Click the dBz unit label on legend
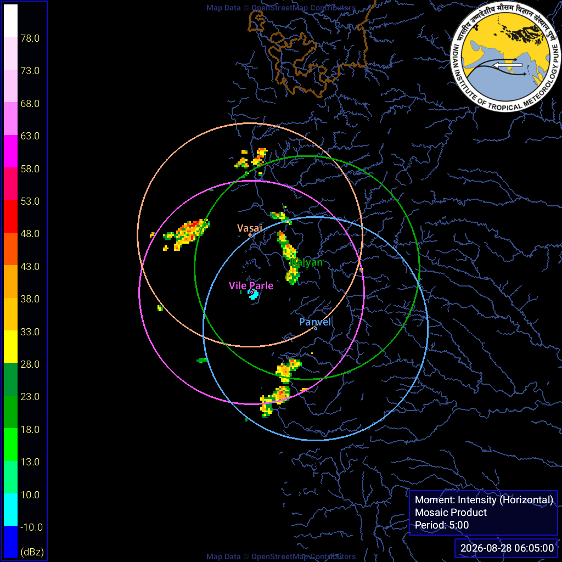This screenshot has width=562, height=562. [x=32, y=552]
